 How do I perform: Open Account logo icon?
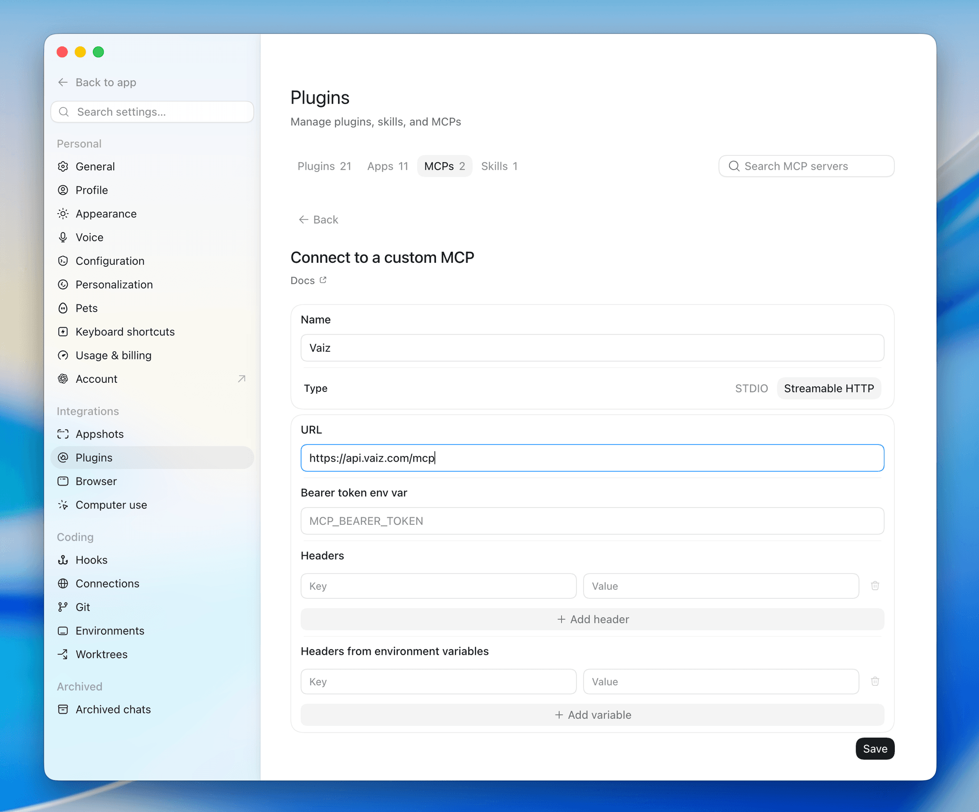coord(63,379)
